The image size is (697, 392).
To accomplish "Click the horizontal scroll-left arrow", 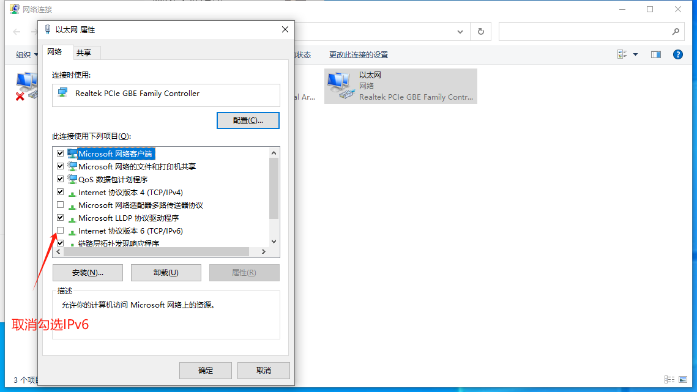I will 58,251.
